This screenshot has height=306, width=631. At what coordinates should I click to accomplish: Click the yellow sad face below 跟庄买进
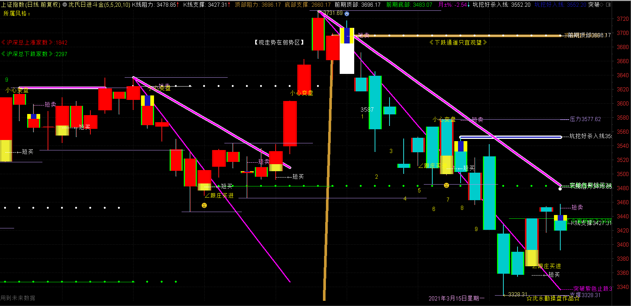click(204, 205)
